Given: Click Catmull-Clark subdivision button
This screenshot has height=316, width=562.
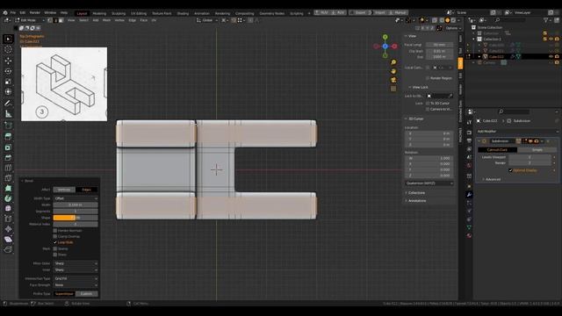Looking at the screenshot, I should tap(497, 150).
